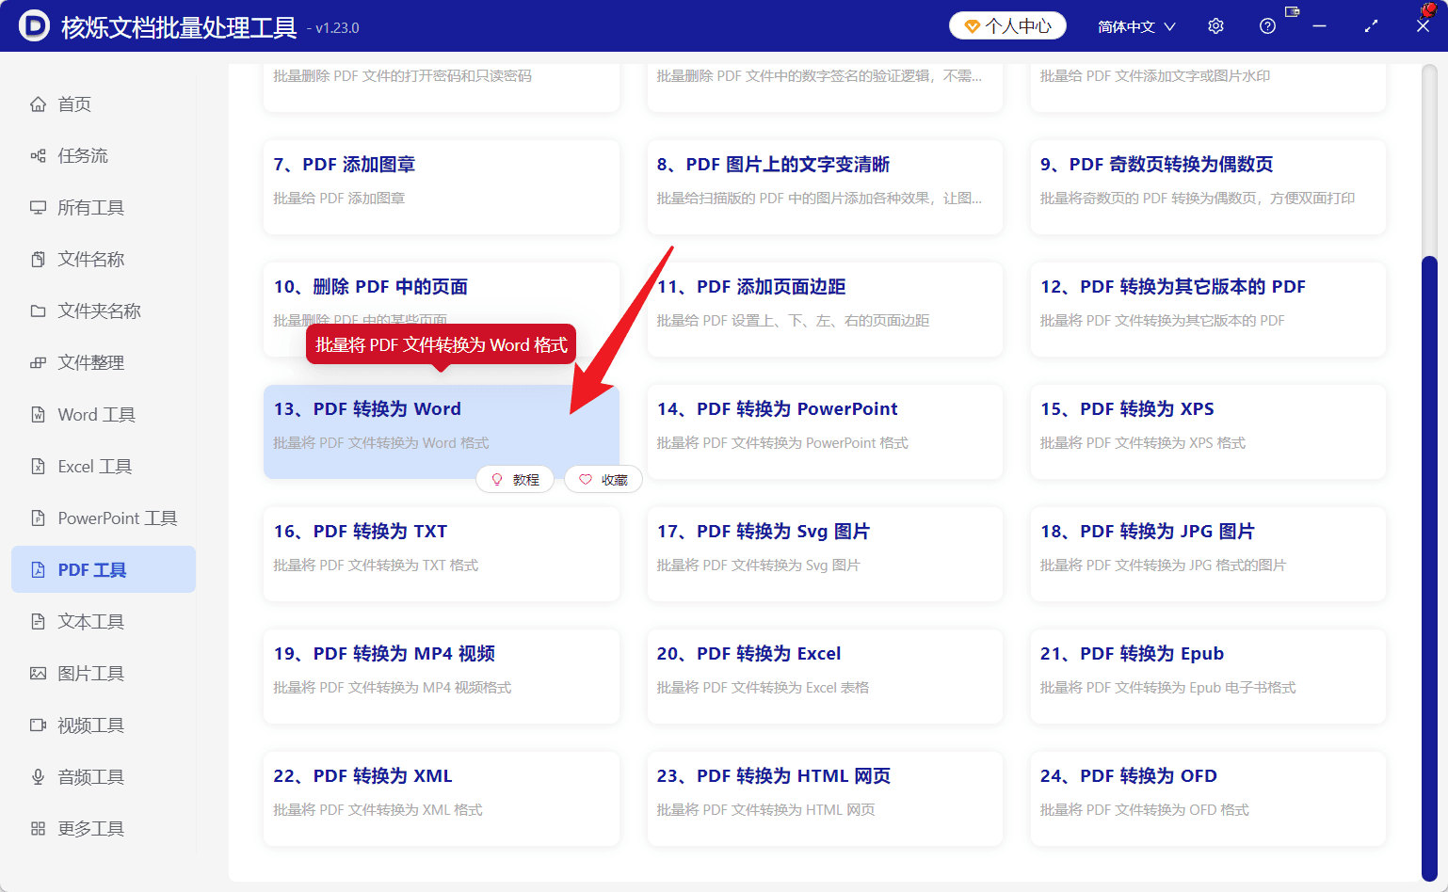
Task: Click the grid icon beside 更多工具
Action: click(38, 829)
